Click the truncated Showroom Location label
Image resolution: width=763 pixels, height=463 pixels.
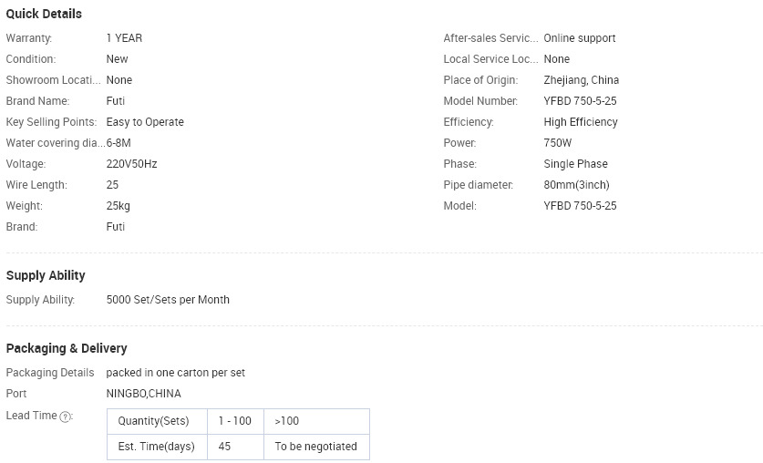tap(53, 80)
